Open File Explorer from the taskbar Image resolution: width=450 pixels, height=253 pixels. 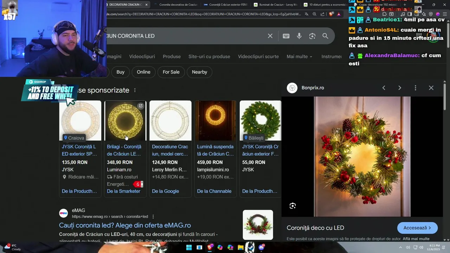point(240,247)
